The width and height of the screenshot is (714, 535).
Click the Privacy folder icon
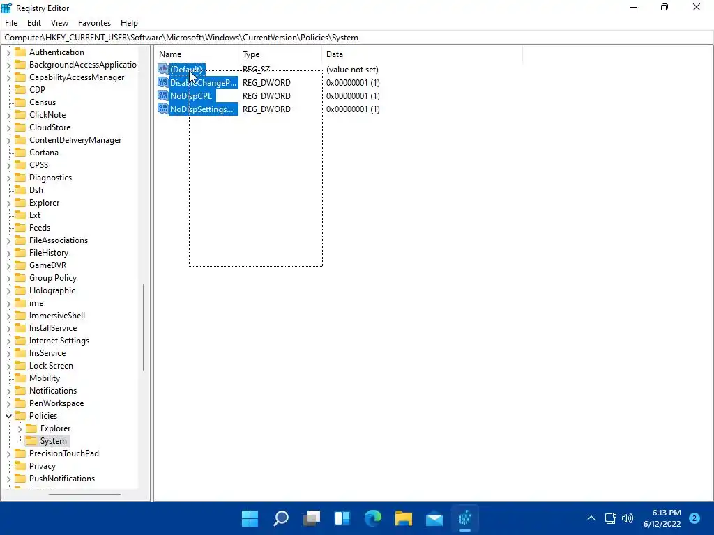20,466
